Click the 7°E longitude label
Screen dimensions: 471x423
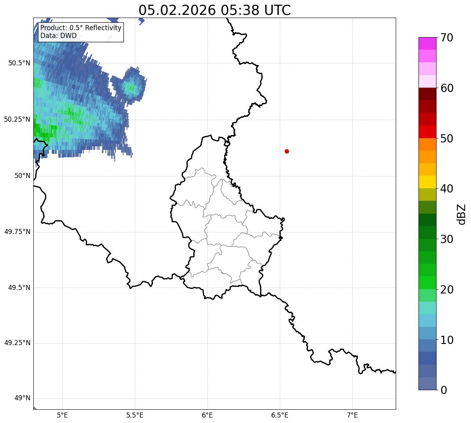click(352, 415)
